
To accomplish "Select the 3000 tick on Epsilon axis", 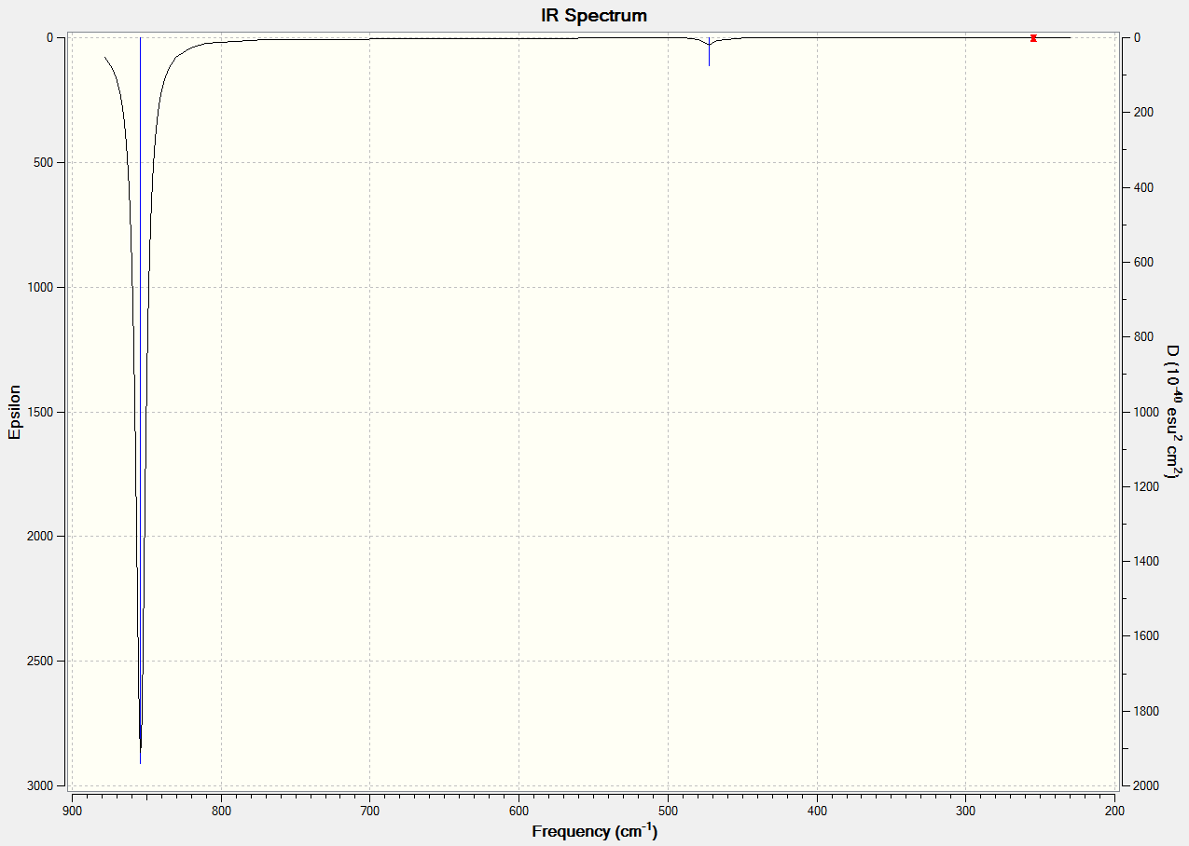I will [x=42, y=785].
